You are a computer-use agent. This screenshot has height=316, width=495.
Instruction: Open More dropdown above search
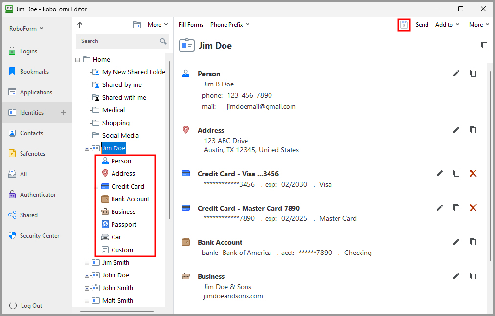click(158, 25)
